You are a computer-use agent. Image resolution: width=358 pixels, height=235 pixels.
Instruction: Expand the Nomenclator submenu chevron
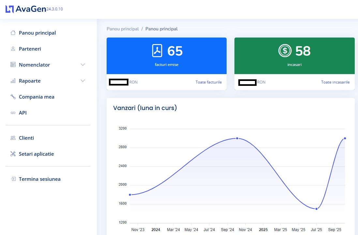click(83, 65)
